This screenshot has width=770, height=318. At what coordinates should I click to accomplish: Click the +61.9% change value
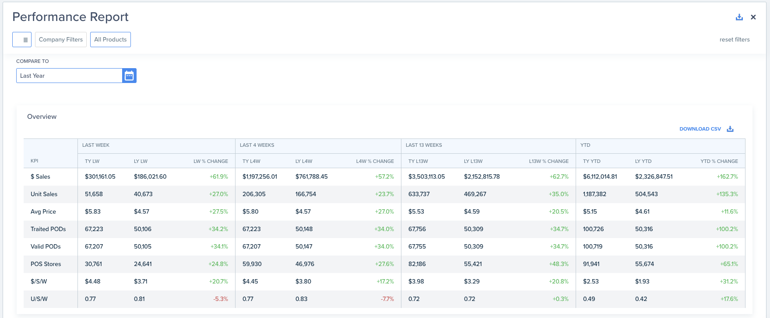tap(219, 176)
